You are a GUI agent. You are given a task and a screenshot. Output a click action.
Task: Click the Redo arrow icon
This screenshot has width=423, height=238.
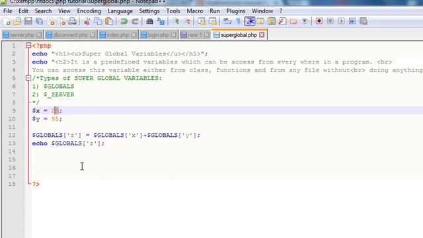pyautogui.click(x=135, y=21)
